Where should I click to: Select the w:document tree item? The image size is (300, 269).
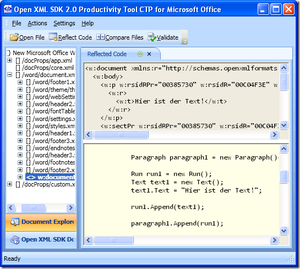(50, 177)
